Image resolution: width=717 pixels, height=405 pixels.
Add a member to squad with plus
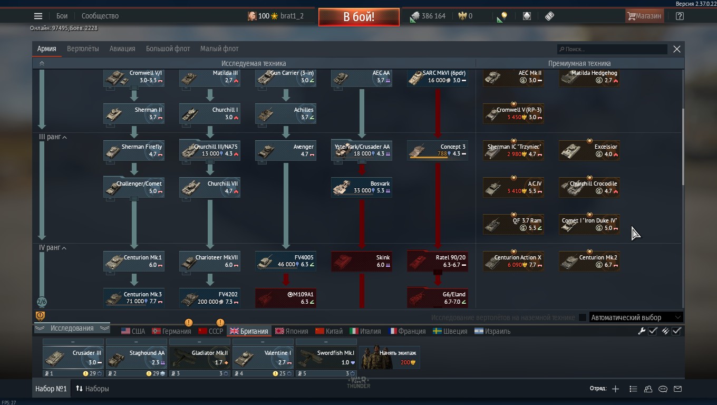[615, 389]
